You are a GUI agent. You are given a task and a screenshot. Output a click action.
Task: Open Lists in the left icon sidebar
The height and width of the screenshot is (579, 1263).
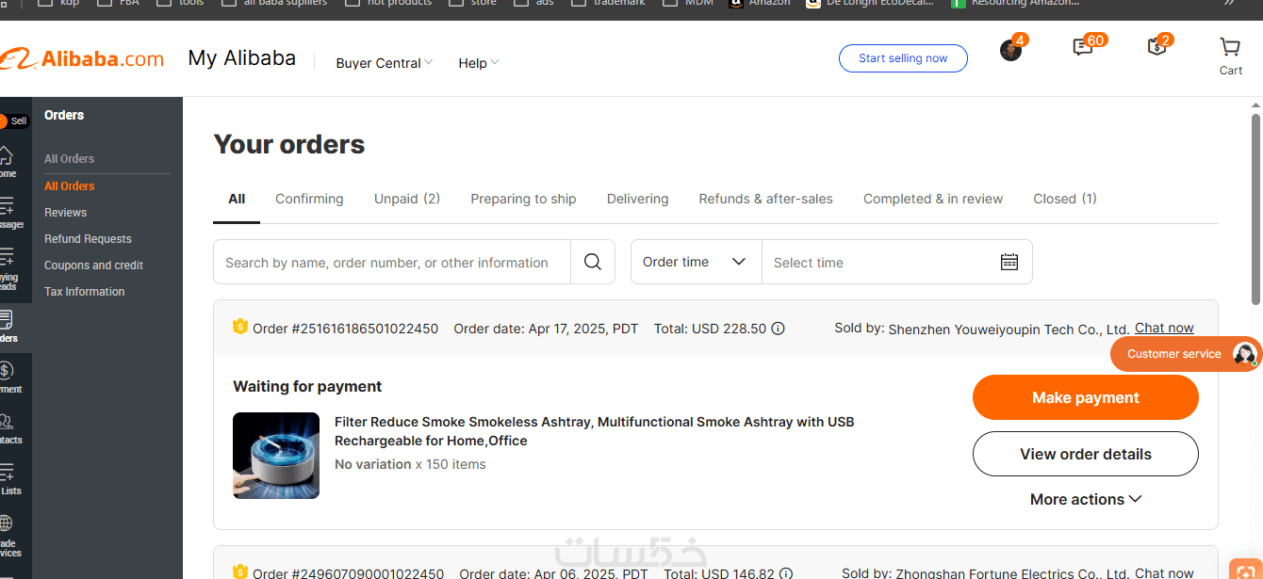(x=8, y=479)
